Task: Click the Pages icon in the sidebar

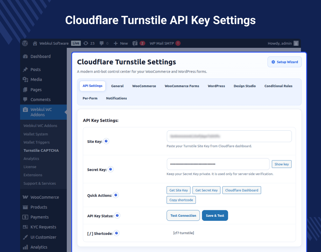Action: pyautogui.click(x=26, y=90)
